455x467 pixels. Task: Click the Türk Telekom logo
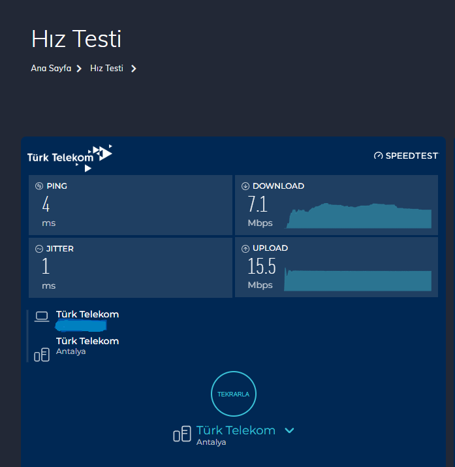(70, 158)
